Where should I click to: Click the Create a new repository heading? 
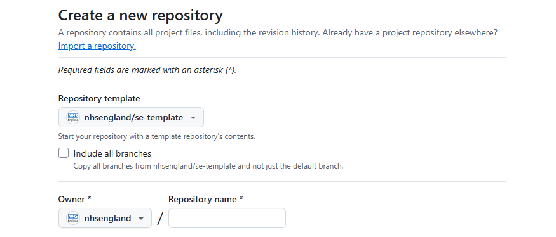pyautogui.click(x=140, y=16)
